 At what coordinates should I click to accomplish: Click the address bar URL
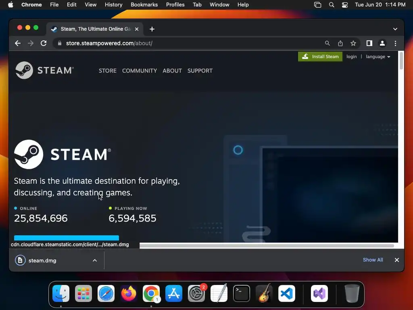tap(109, 43)
